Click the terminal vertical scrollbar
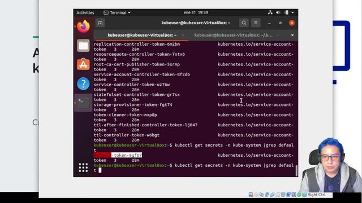Image resolution: width=362 pixels, height=203 pixels. click(x=296, y=170)
